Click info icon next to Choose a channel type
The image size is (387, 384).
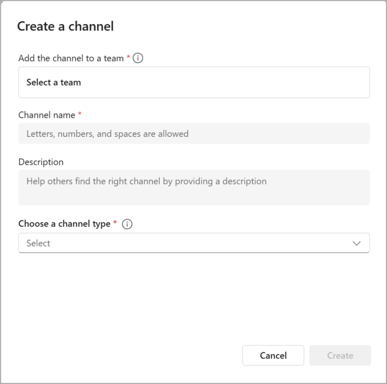coord(127,224)
